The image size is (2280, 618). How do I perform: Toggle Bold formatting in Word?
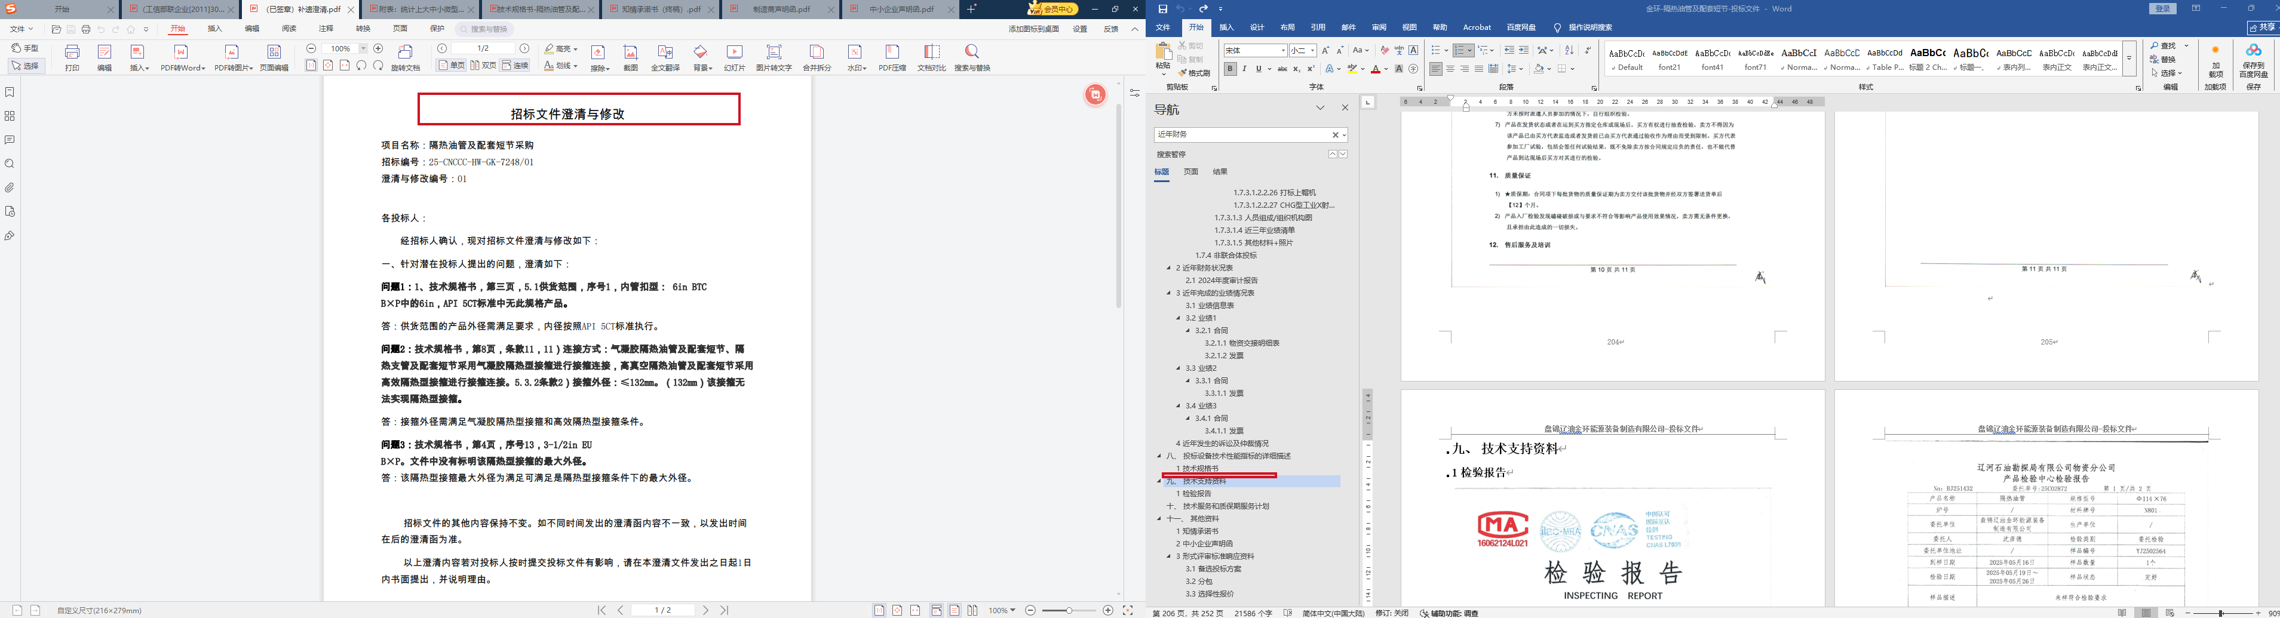1230,69
